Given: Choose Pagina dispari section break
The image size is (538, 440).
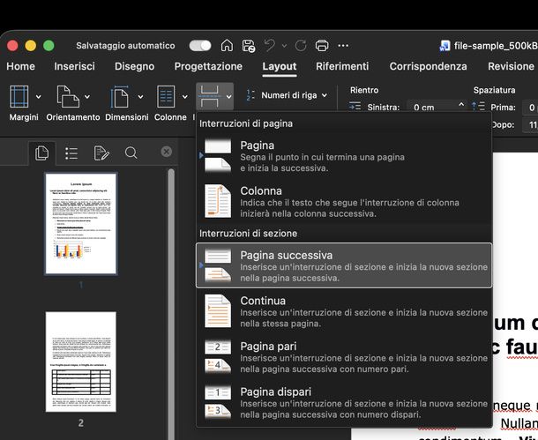Looking at the screenshot, I should (344, 403).
